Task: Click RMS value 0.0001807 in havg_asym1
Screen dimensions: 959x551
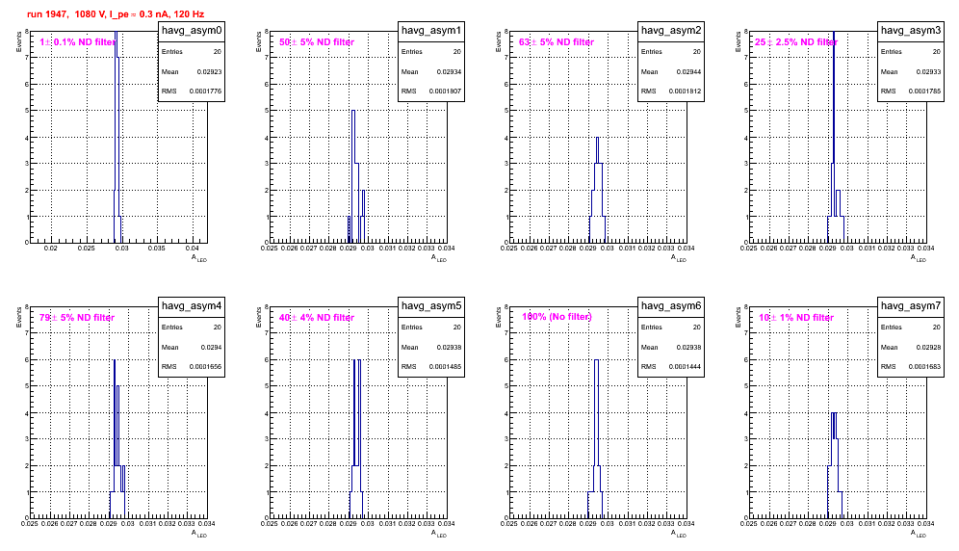Action: click(x=445, y=92)
